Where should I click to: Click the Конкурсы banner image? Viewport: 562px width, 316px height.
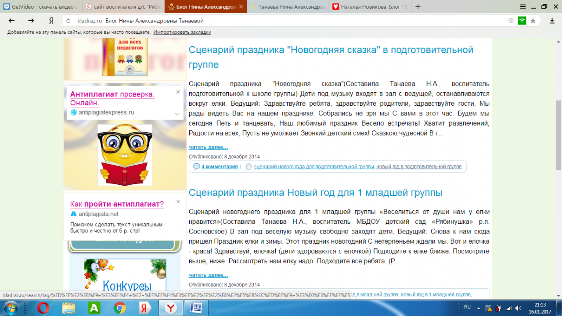click(125, 276)
